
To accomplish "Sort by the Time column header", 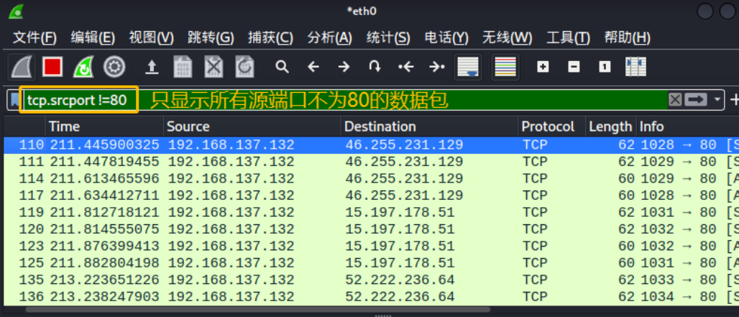I will point(105,127).
